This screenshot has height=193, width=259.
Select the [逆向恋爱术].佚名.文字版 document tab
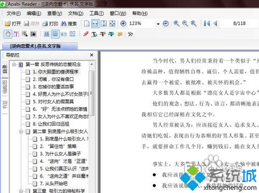[40, 46]
